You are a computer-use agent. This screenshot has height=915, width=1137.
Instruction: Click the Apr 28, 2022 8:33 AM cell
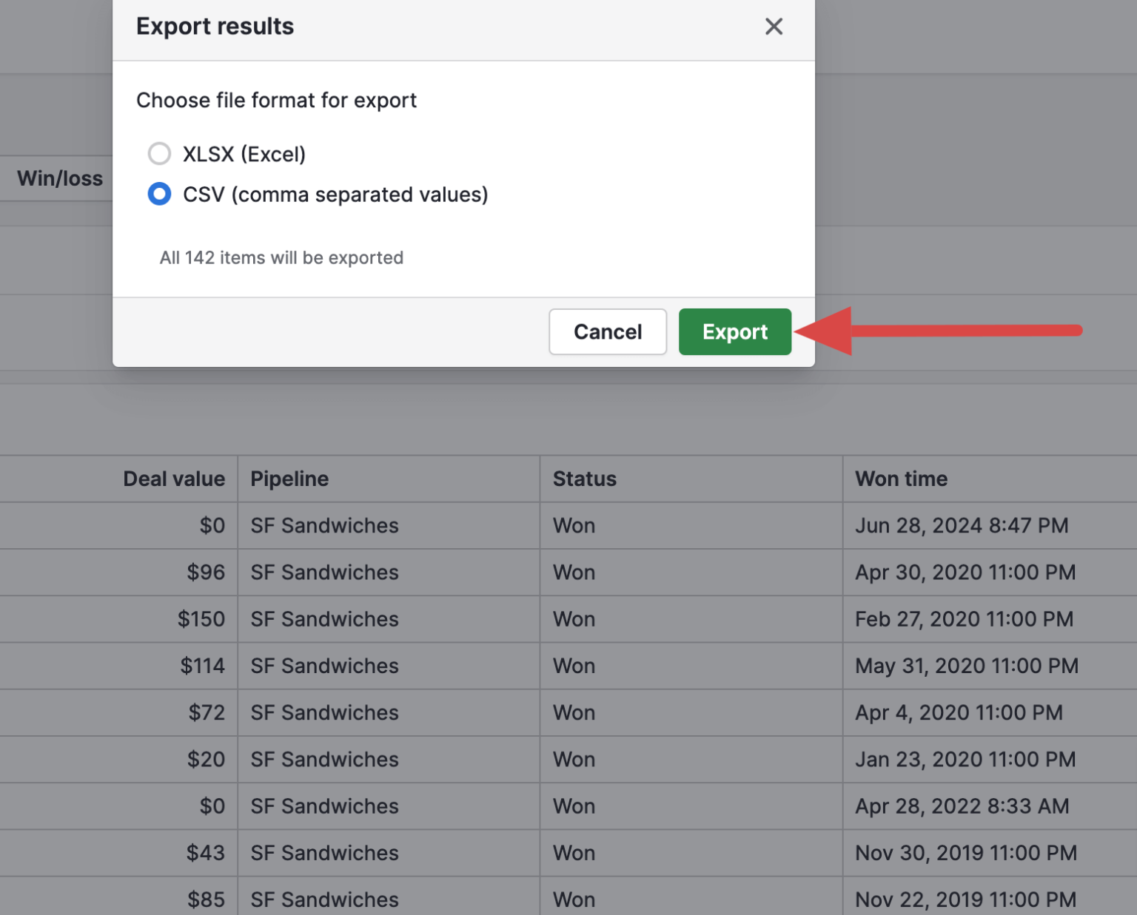point(962,806)
